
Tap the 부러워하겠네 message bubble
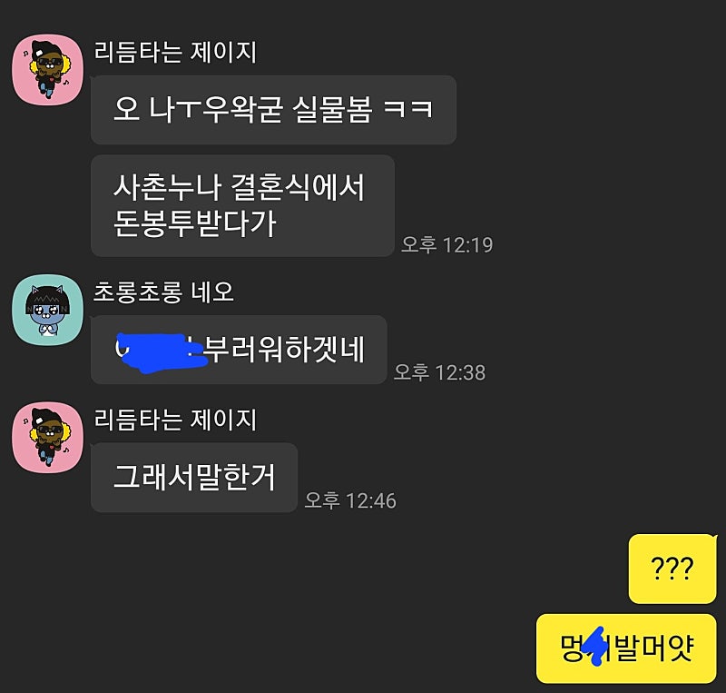coord(239,350)
